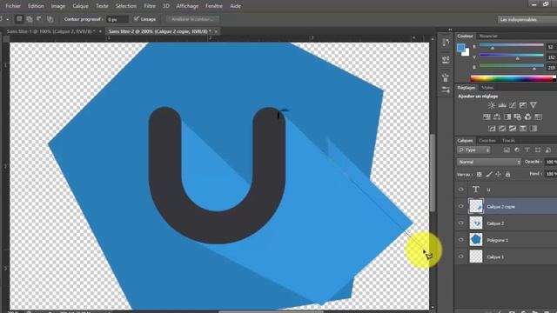Image resolution: width=557 pixels, height=313 pixels.
Task: Filter layers by pixel layers icon
Action: [x=507, y=150]
